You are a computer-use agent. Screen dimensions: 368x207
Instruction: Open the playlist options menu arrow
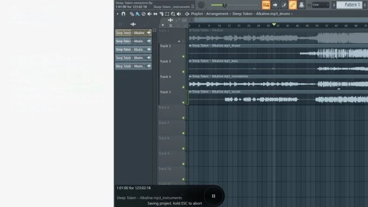[117, 14]
